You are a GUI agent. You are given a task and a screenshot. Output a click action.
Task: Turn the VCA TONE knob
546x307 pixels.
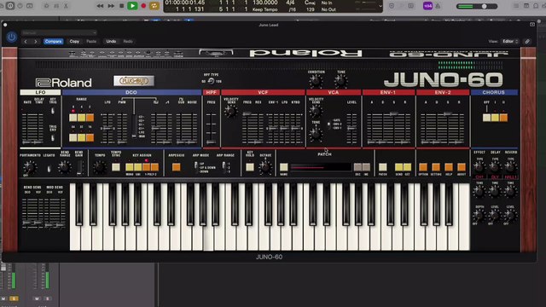[x=316, y=134]
